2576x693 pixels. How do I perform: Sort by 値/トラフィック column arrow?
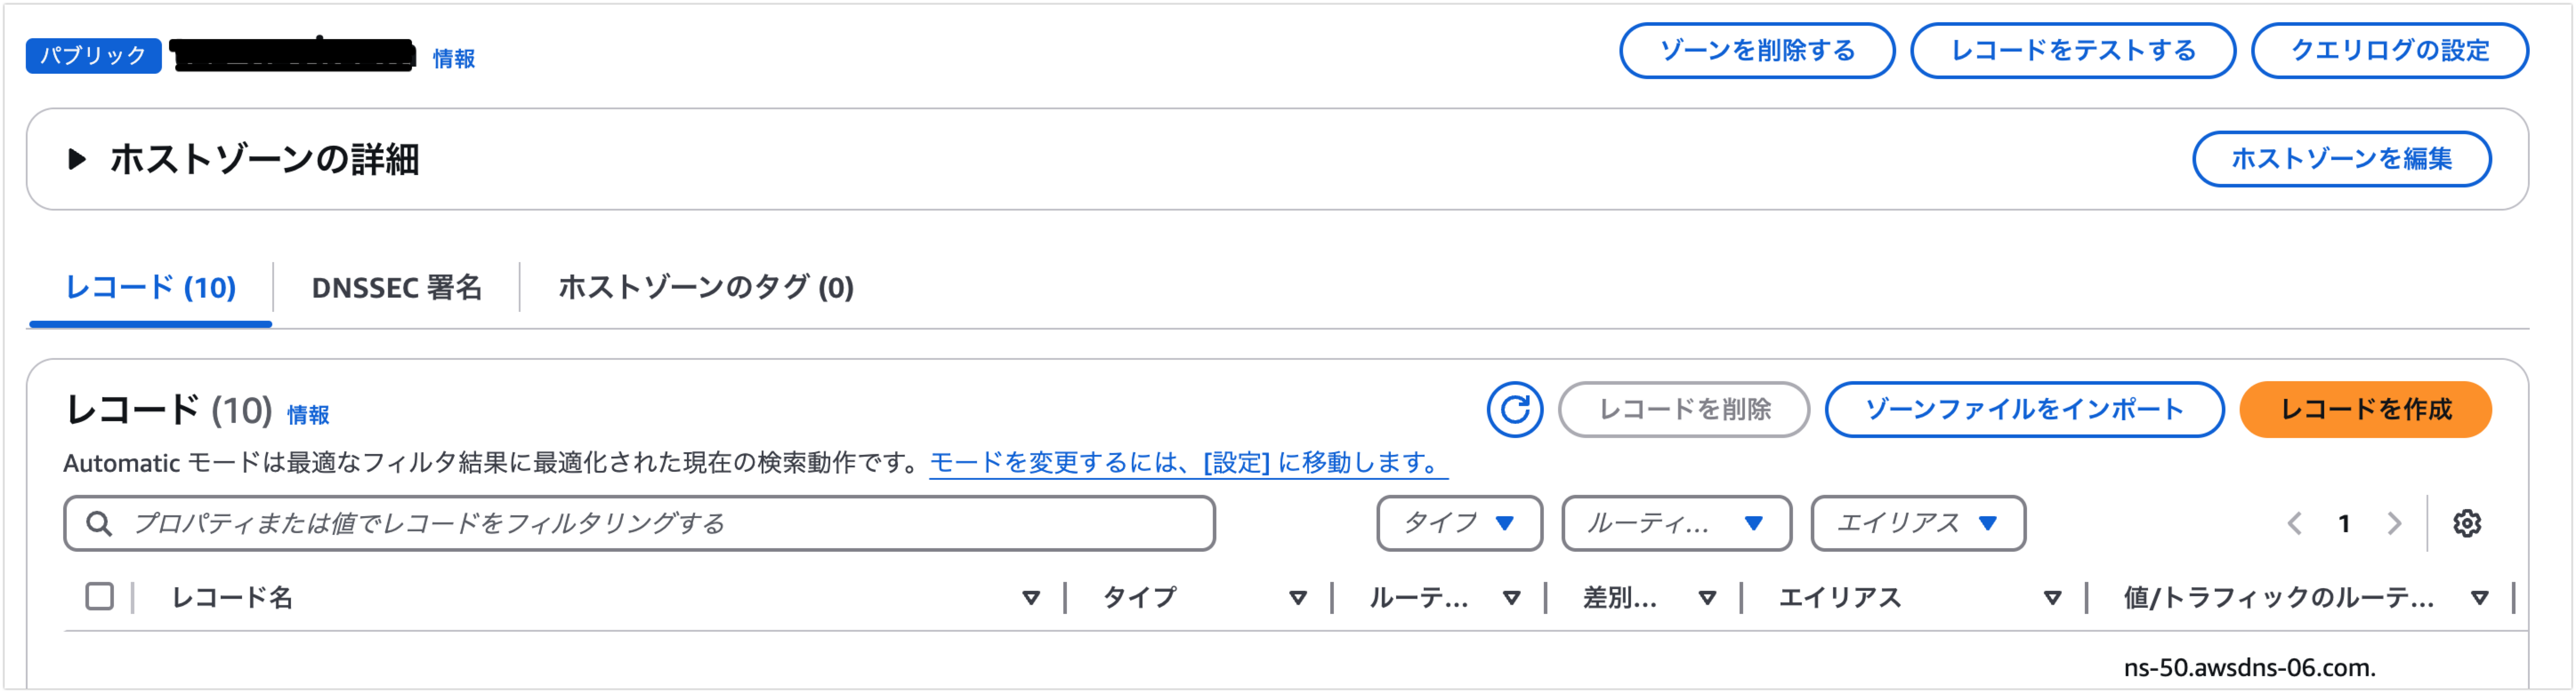[2479, 598]
